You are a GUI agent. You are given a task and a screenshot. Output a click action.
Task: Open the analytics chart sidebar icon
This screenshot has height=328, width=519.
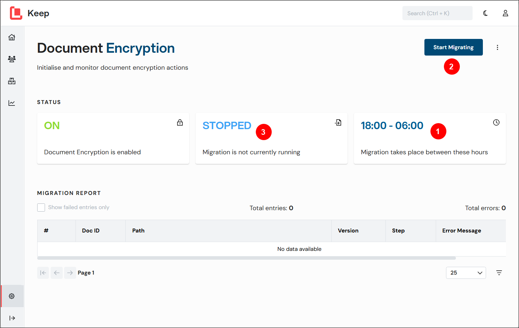pyautogui.click(x=12, y=103)
